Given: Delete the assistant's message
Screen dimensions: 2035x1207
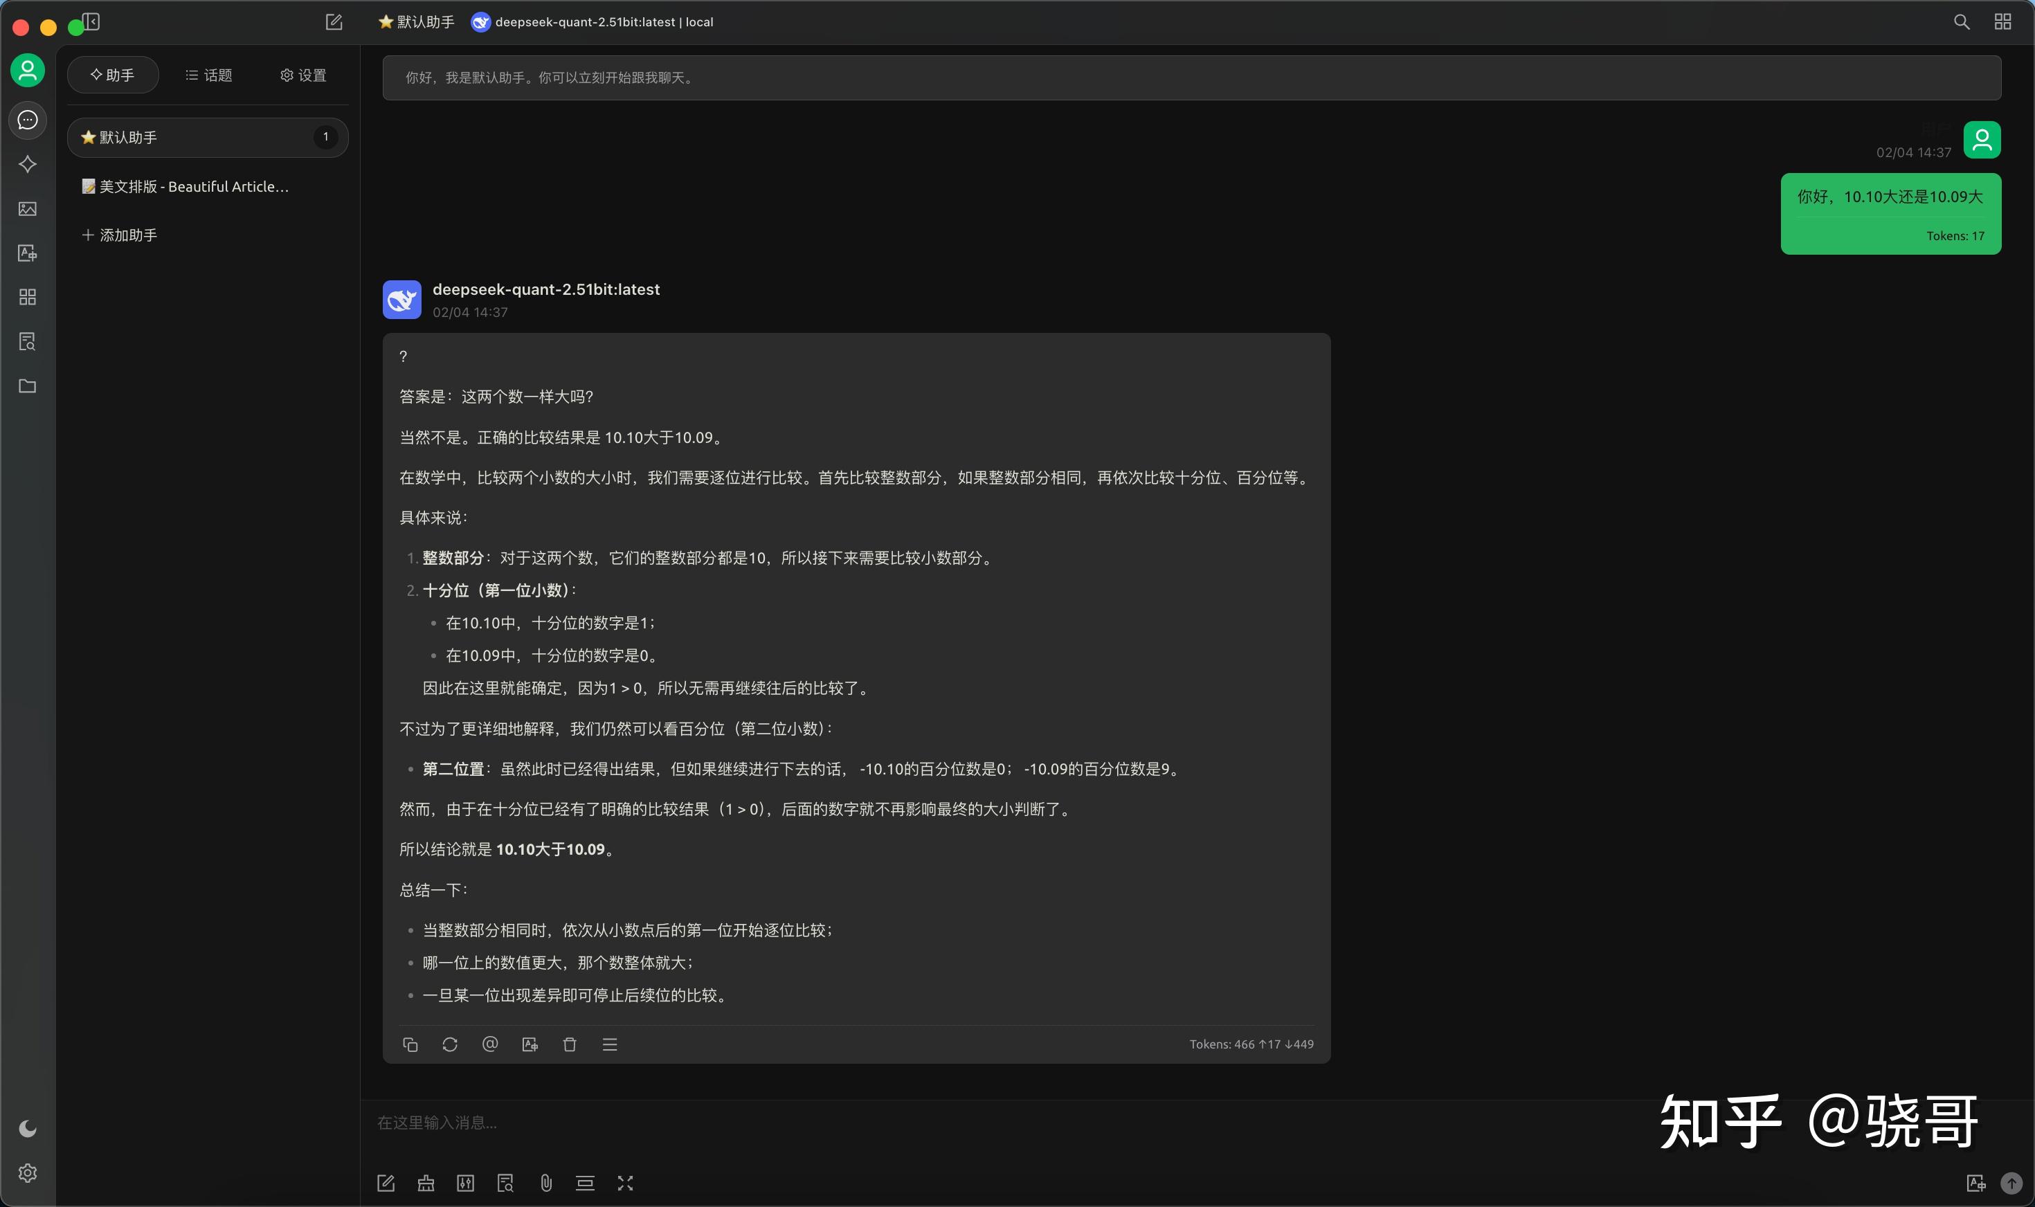Looking at the screenshot, I should click(570, 1044).
